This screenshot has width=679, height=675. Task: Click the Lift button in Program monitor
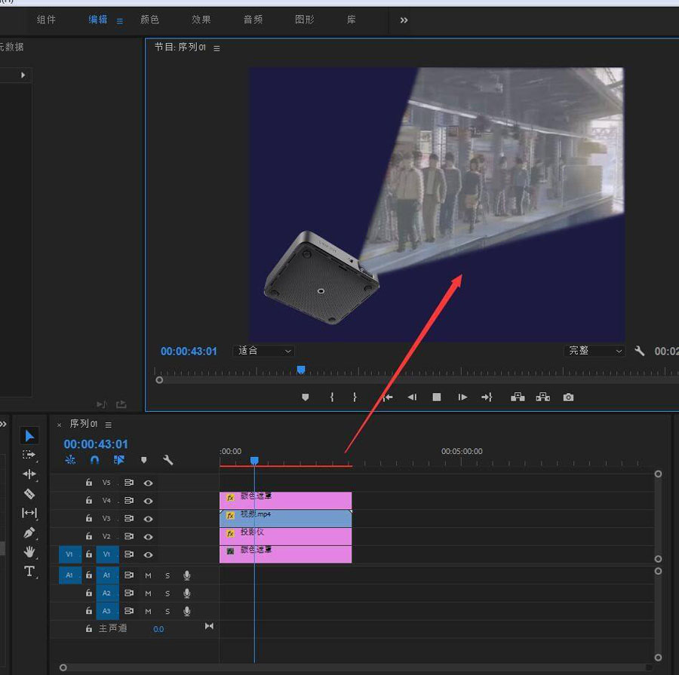518,397
